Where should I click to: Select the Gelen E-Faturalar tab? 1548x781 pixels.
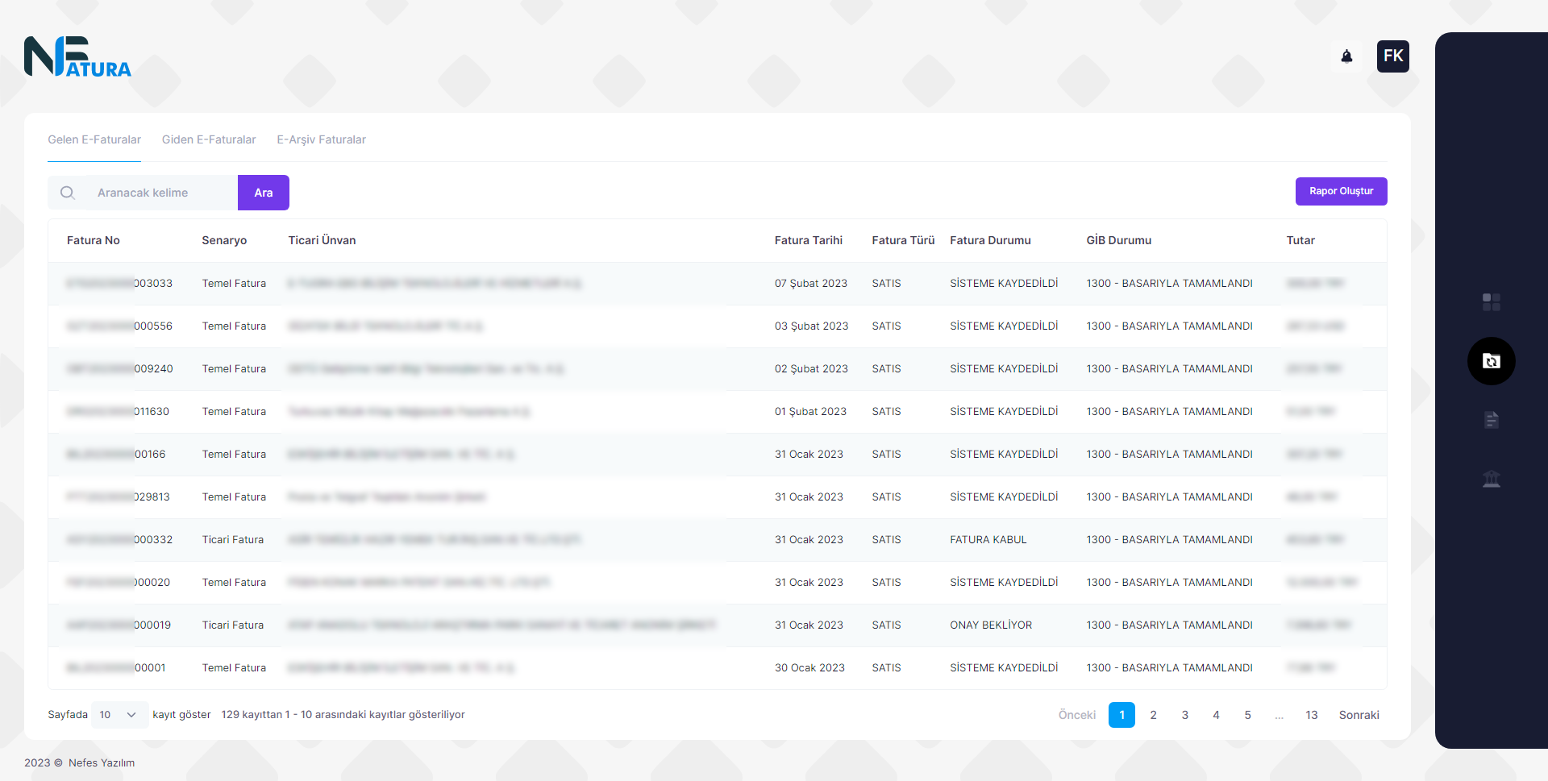[94, 139]
